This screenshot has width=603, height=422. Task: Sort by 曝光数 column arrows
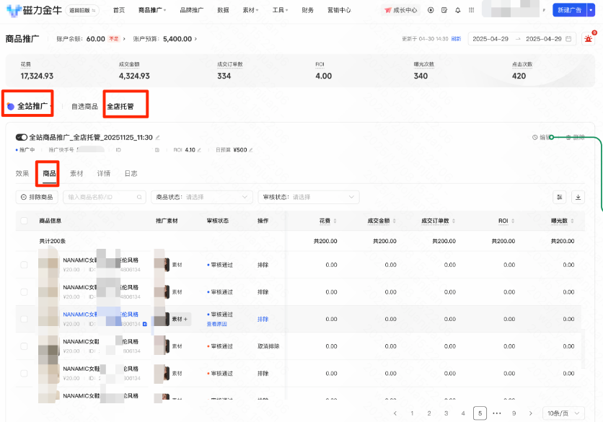tap(572, 221)
